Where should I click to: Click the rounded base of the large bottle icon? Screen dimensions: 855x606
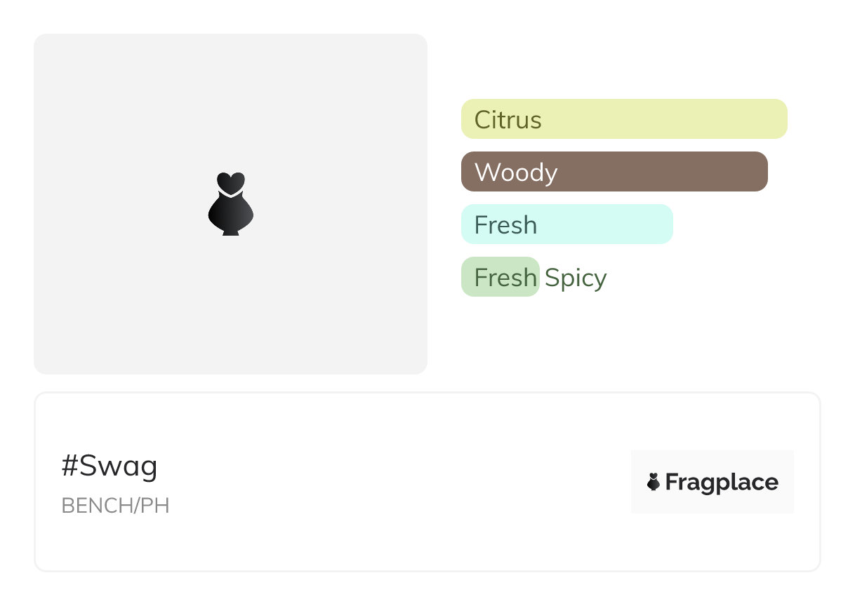[x=230, y=217]
